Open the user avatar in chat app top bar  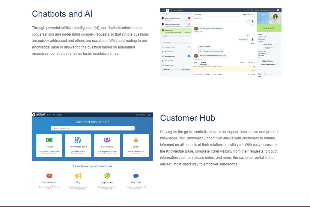pyautogui.click(x=278, y=10)
